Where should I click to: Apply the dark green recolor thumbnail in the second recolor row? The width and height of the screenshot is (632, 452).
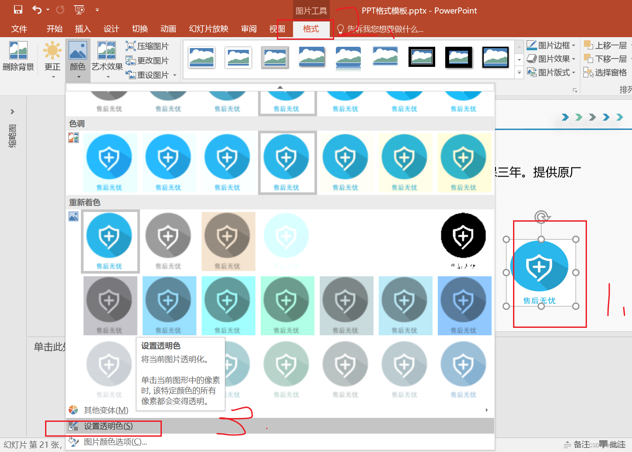pos(287,306)
